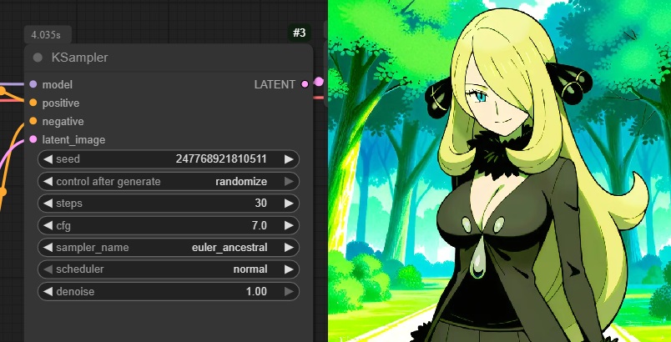The image size is (671, 342).
Task: Click the generated anime preview image
Action: [499, 171]
